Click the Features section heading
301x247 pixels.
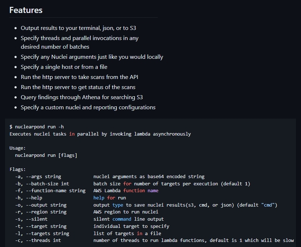(26, 10)
